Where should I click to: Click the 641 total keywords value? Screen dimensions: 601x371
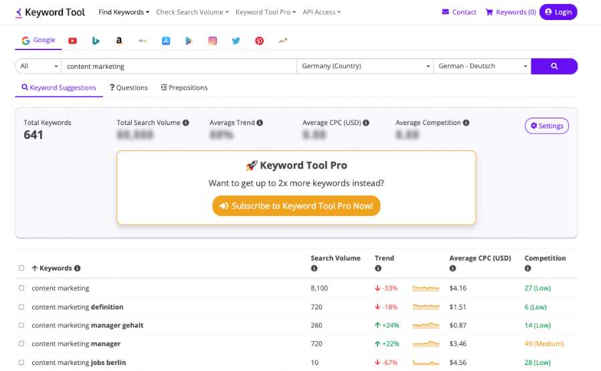tap(33, 135)
